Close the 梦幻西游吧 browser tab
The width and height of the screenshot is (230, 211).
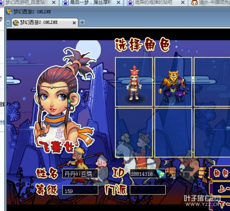pyautogui.click(x=54, y=3)
